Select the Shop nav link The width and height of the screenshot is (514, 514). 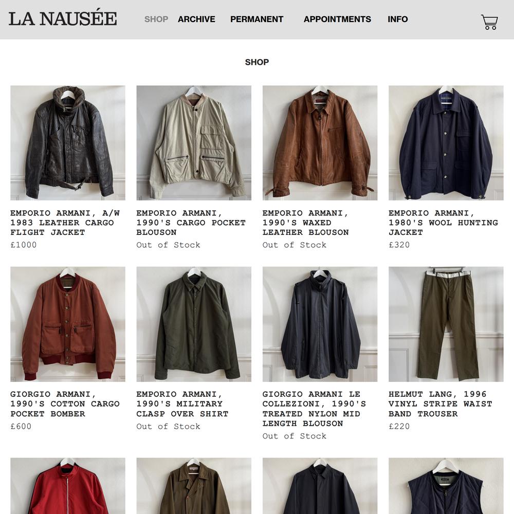(156, 20)
